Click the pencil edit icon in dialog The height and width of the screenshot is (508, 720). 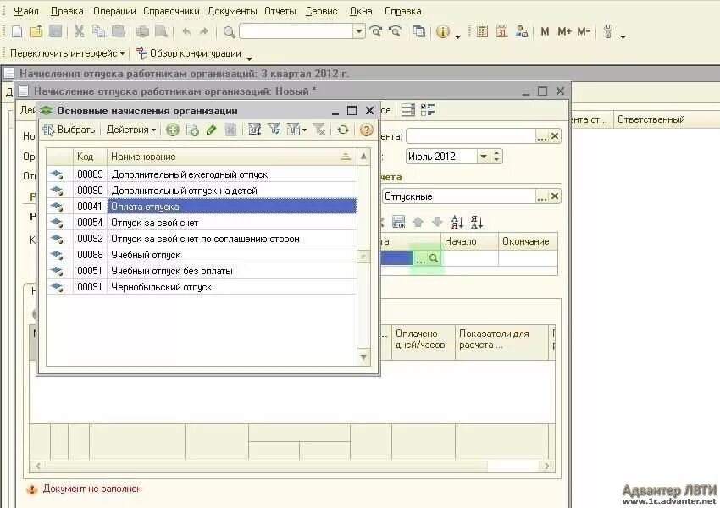coord(211,130)
